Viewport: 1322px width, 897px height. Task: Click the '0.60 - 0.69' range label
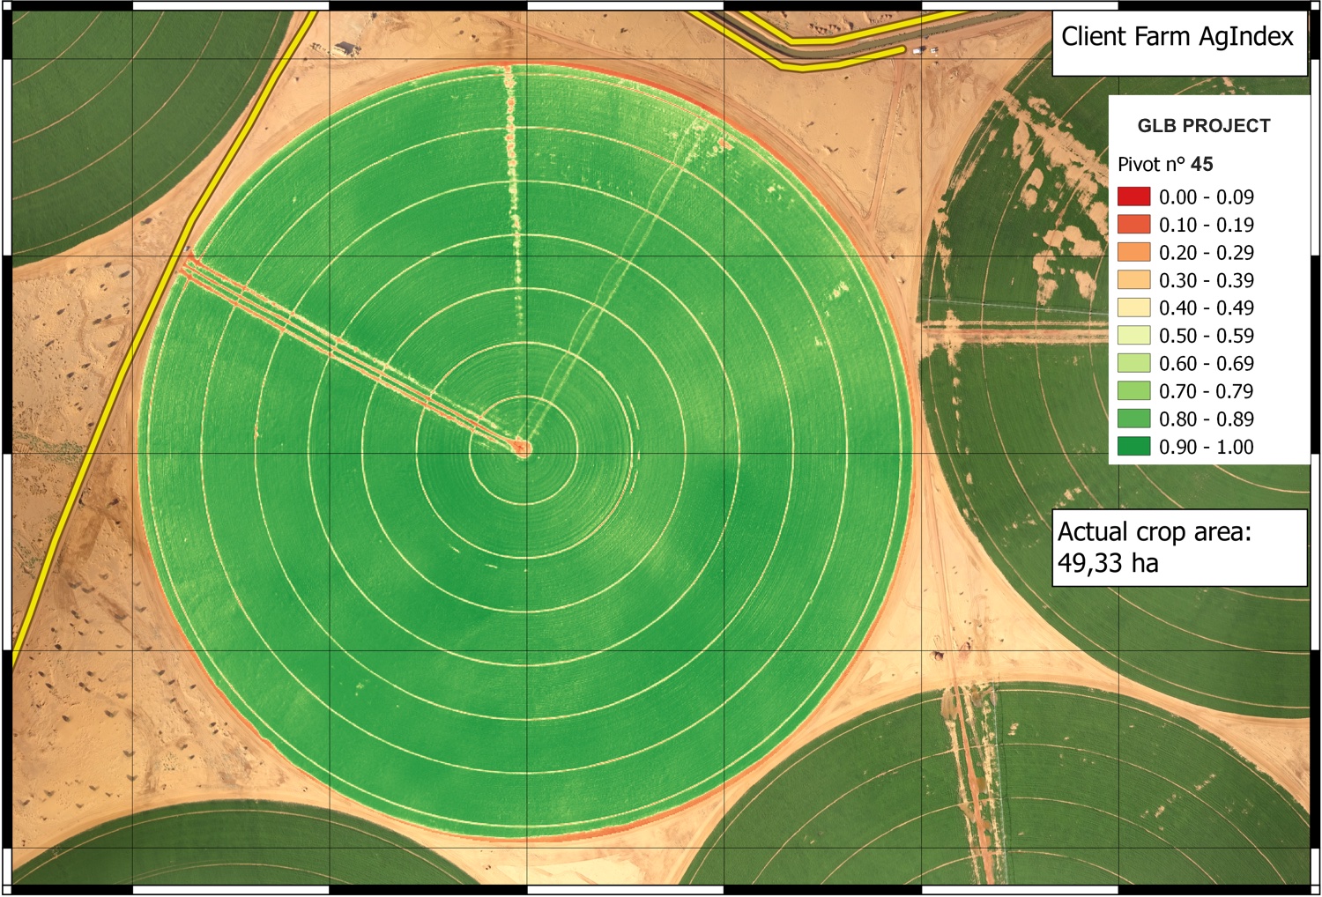click(1207, 364)
